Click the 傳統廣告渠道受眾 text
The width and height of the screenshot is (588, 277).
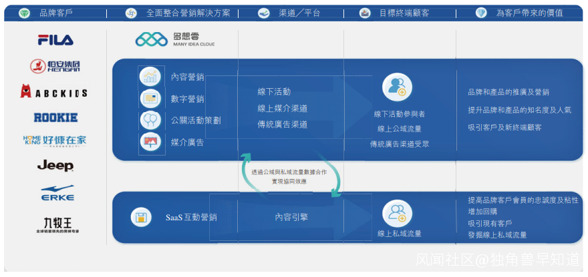pyautogui.click(x=400, y=144)
